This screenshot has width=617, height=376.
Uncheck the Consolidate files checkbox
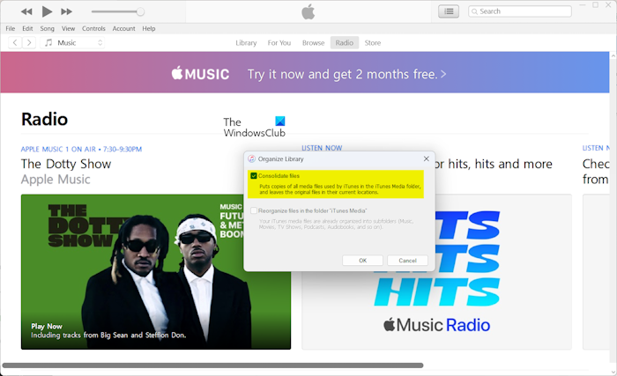pyautogui.click(x=254, y=176)
